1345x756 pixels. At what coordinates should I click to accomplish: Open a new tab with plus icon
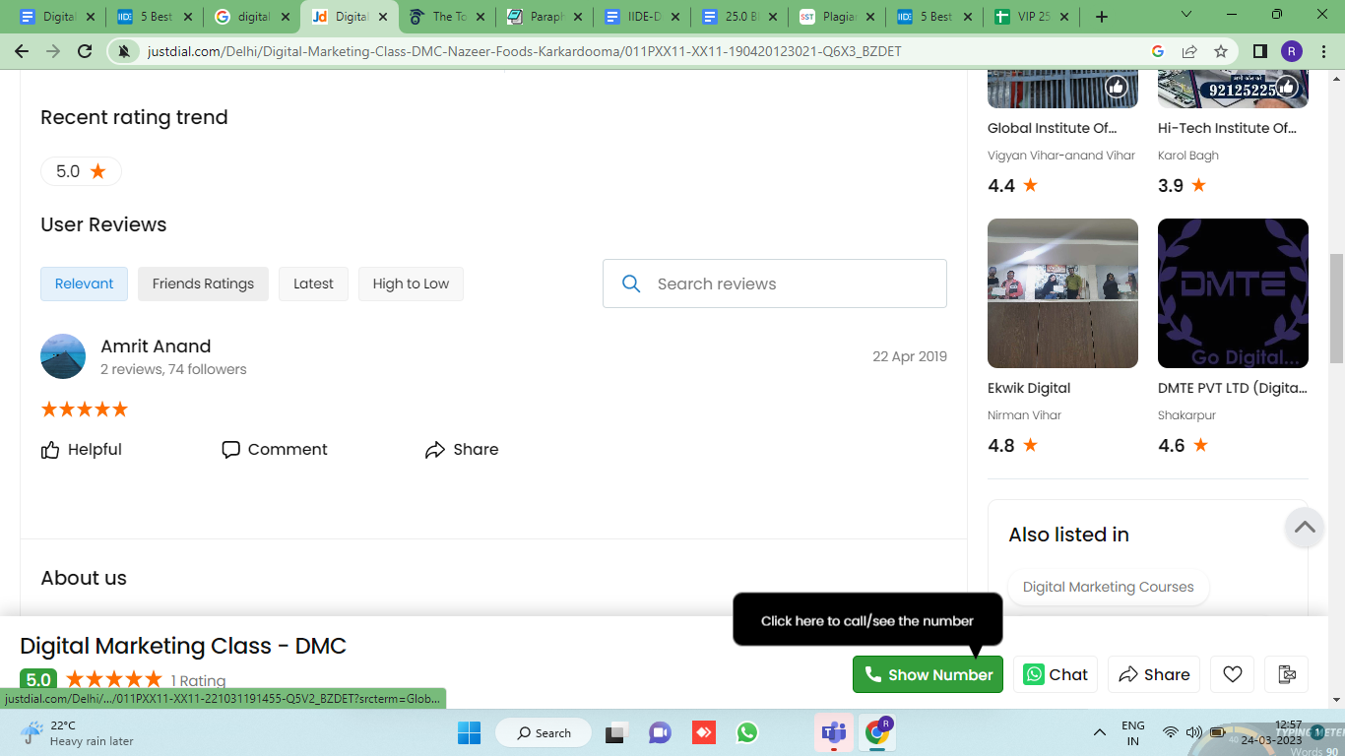[1102, 17]
